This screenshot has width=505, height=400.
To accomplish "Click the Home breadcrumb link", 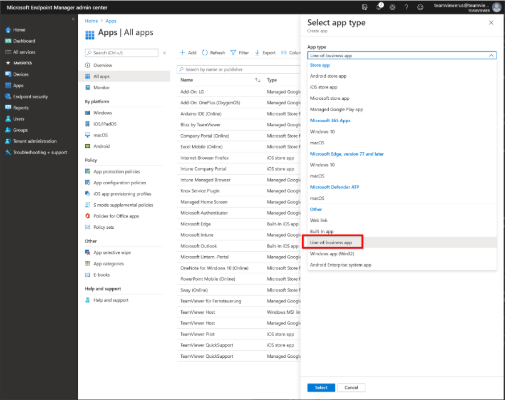I will tap(91, 21).
